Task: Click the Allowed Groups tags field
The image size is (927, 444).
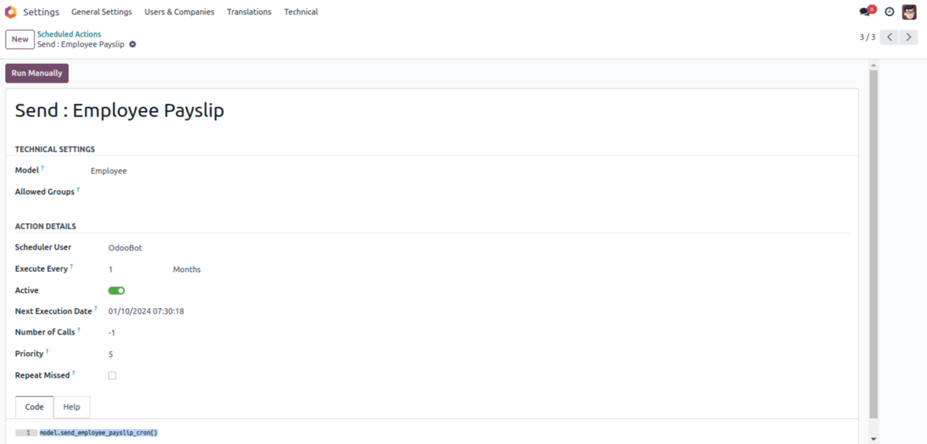Action: click(x=469, y=192)
